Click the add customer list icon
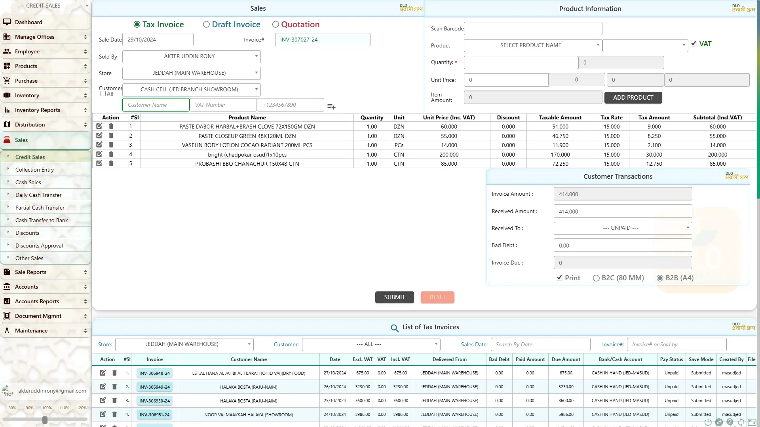Image resolution: width=760 pixels, height=427 pixels. pos(331,107)
